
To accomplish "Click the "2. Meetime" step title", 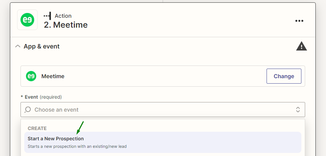I will click(x=66, y=25).
